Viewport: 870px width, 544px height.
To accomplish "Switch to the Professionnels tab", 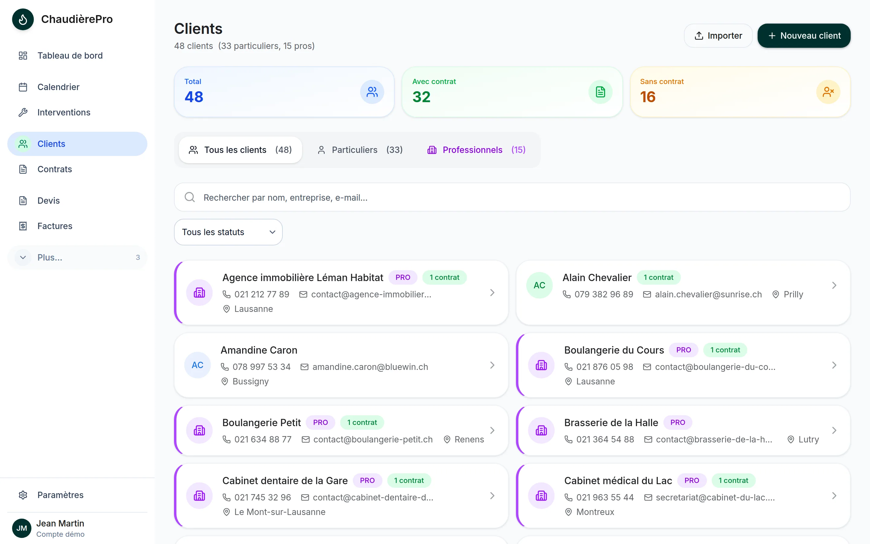I will click(476, 150).
